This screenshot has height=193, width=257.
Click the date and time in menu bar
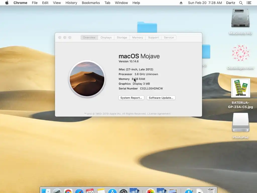(205, 3)
